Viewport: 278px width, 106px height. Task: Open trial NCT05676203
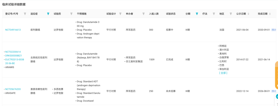pyautogui.click(x=13, y=89)
